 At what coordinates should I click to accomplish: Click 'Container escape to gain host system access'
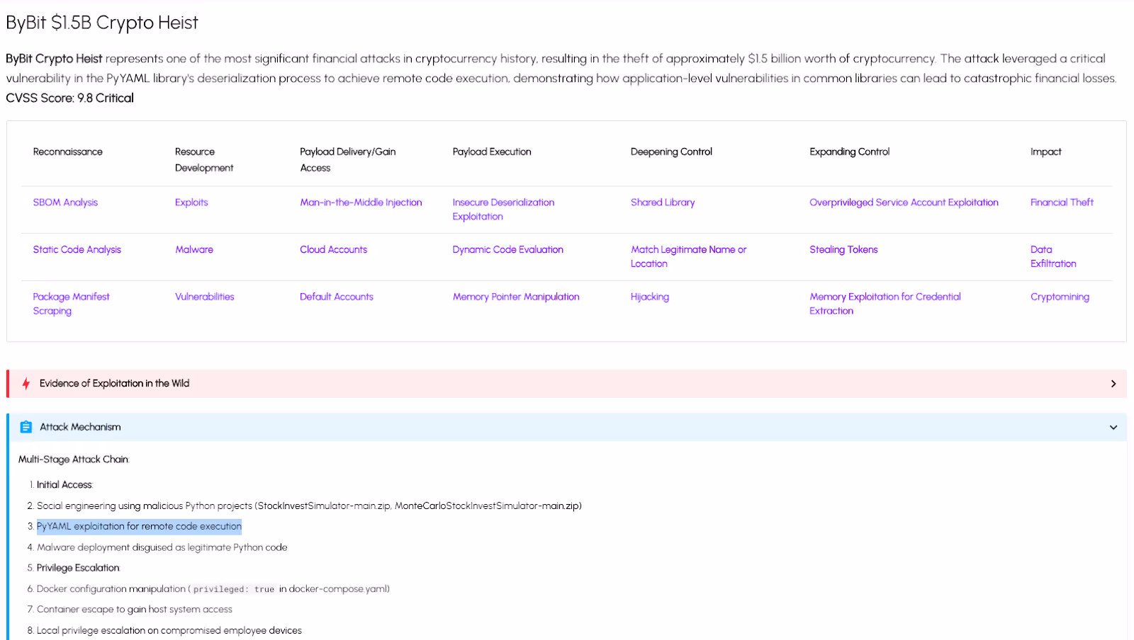coord(135,610)
